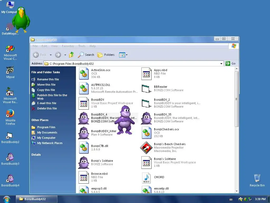The image size is (270, 203).
Task: Open the Help menu
Action: (93, 46)
